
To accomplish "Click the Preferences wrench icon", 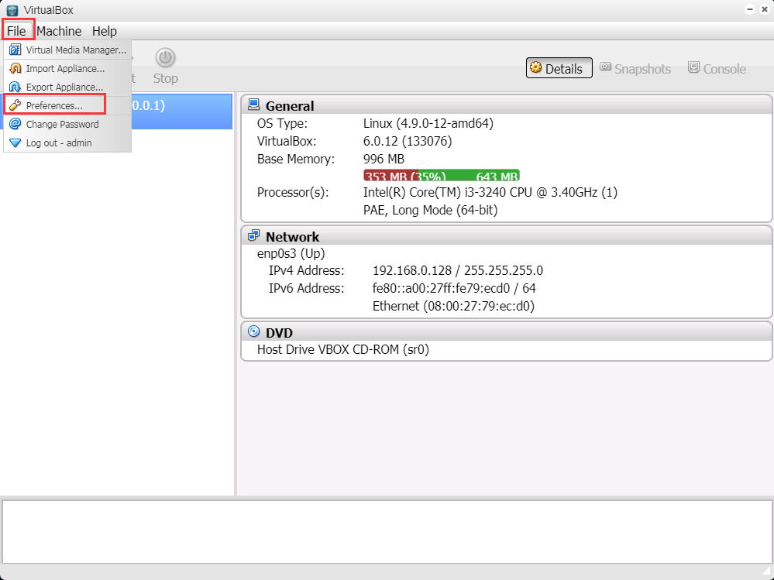I will coord(15,105).
